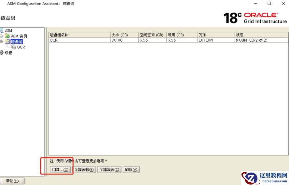This screenshot has width=289, height=185.
Task: Click the 刷新(A) button
Action: coord(131,169)
